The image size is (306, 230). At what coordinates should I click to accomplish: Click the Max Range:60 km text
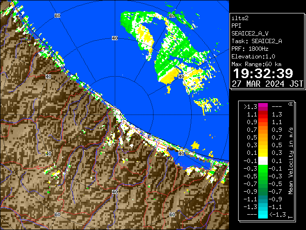[256, 64]
